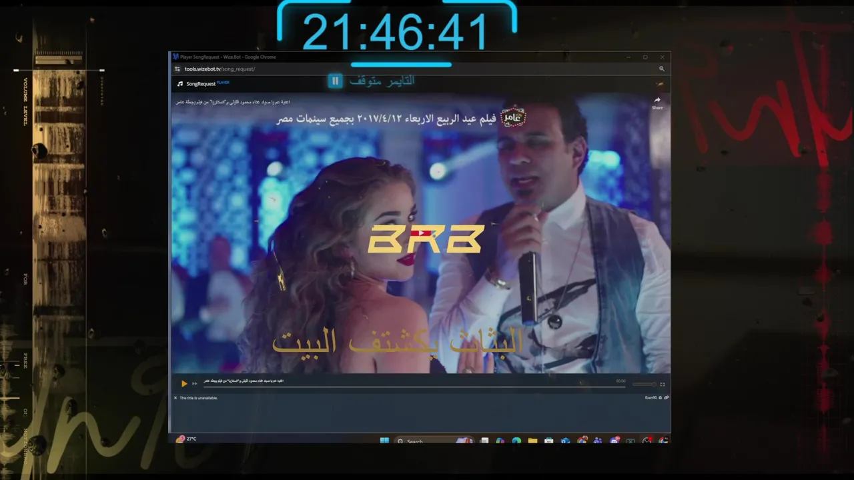Open Task View from the taskbar
Viewport: 854px width, 480px height.
pos(484,441)
